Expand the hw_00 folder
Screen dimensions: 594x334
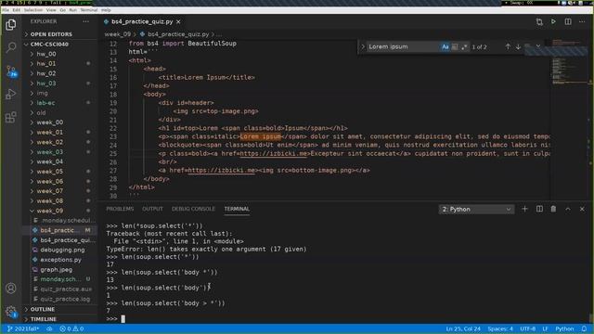coord(46,54)
